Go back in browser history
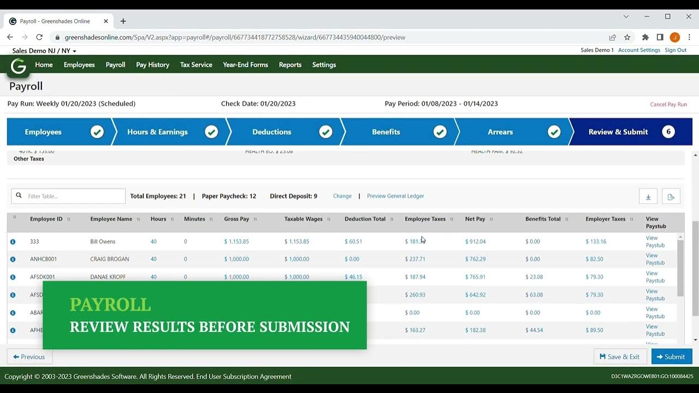The height and width of the screenshot is (393, 699). coord(10,37)
